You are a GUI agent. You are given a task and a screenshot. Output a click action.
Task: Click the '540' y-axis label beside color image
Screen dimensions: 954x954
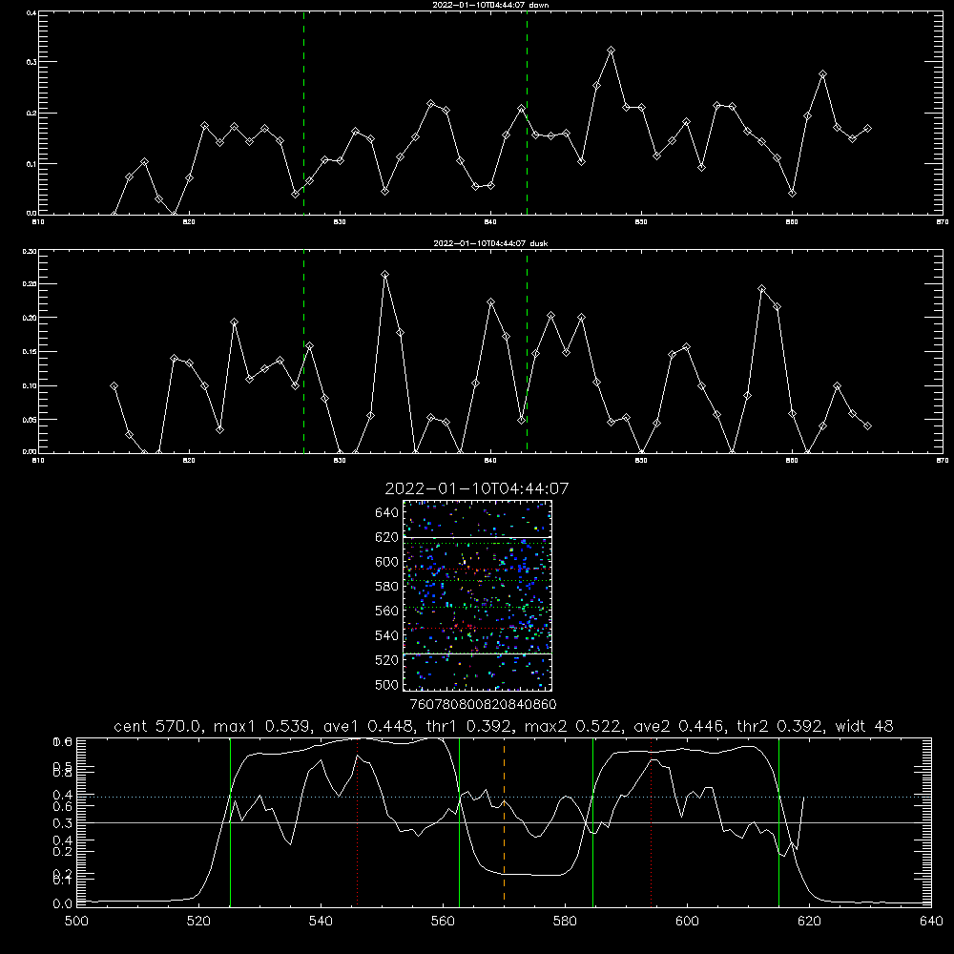click(x=387, y=635)
